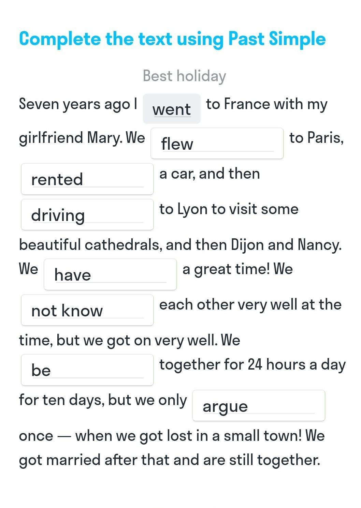Viewport: 361px width, 508px height.
Task: Edit the 'have' answer field
Action: coord(110,274)
